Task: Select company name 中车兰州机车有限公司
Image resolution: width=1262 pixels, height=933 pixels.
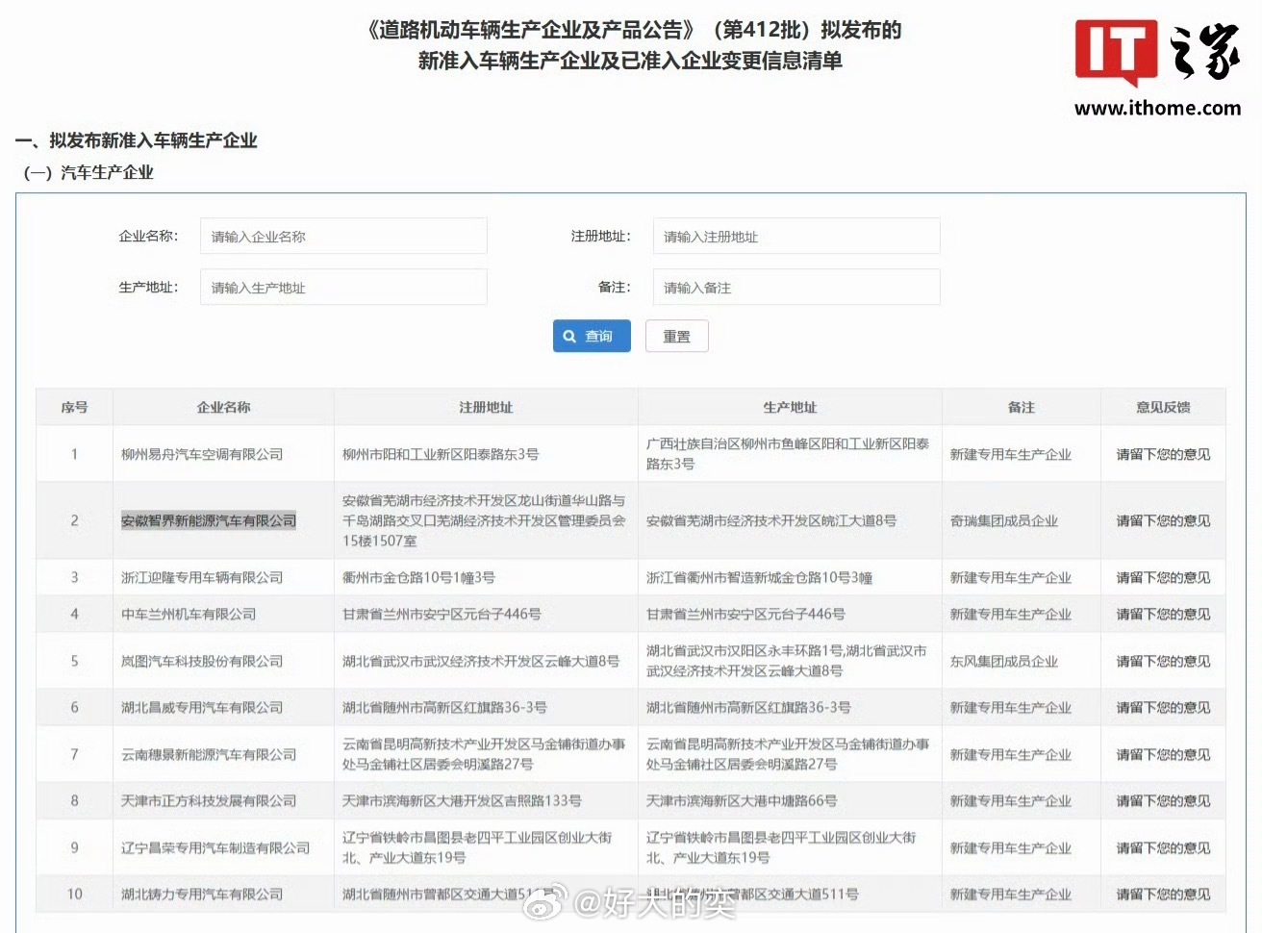Action: point(189,614)
